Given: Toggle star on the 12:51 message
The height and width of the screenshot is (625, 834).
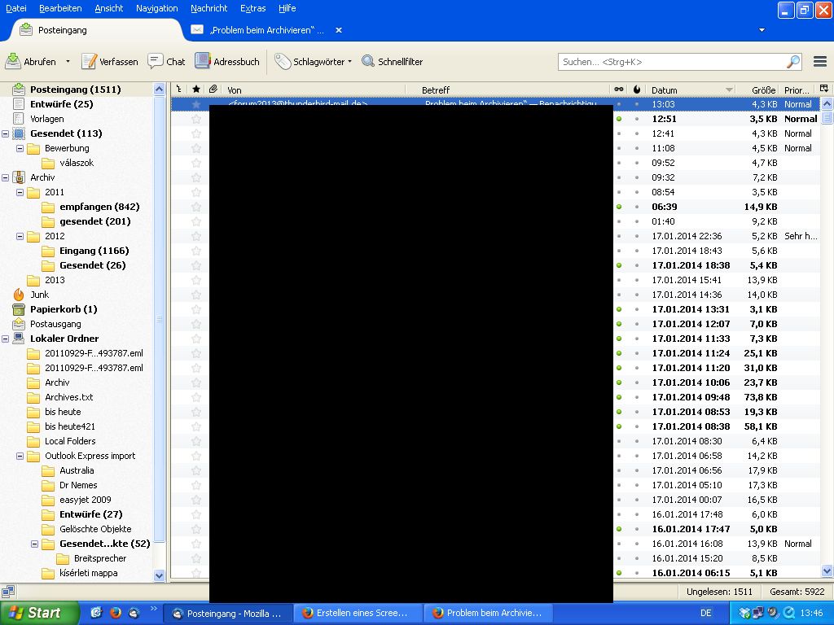Looking at the screenshot, I should pyautogui.click(x=195, y=119).
